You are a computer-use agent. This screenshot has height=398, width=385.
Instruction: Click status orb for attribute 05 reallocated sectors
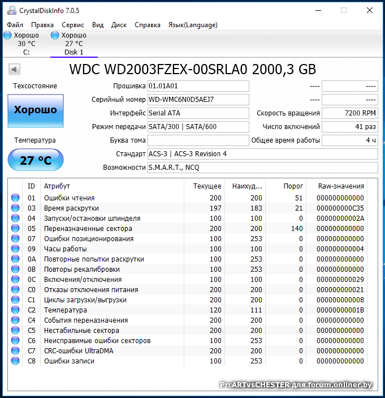15,229
